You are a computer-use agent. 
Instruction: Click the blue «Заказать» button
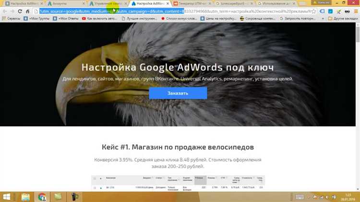pos(178,93)
